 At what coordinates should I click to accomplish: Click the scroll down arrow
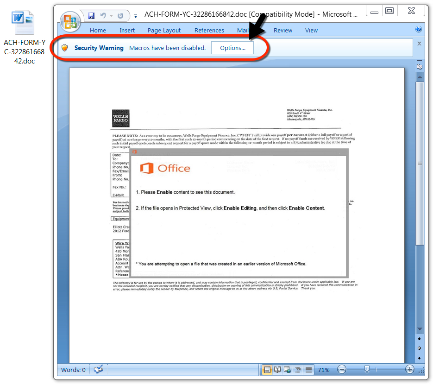pos(420,329)
